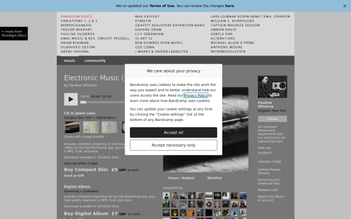Open Anal Magic & Rev. Dwight Frizzell
This screenshot has height=219, width=351.
click(95, 38)
